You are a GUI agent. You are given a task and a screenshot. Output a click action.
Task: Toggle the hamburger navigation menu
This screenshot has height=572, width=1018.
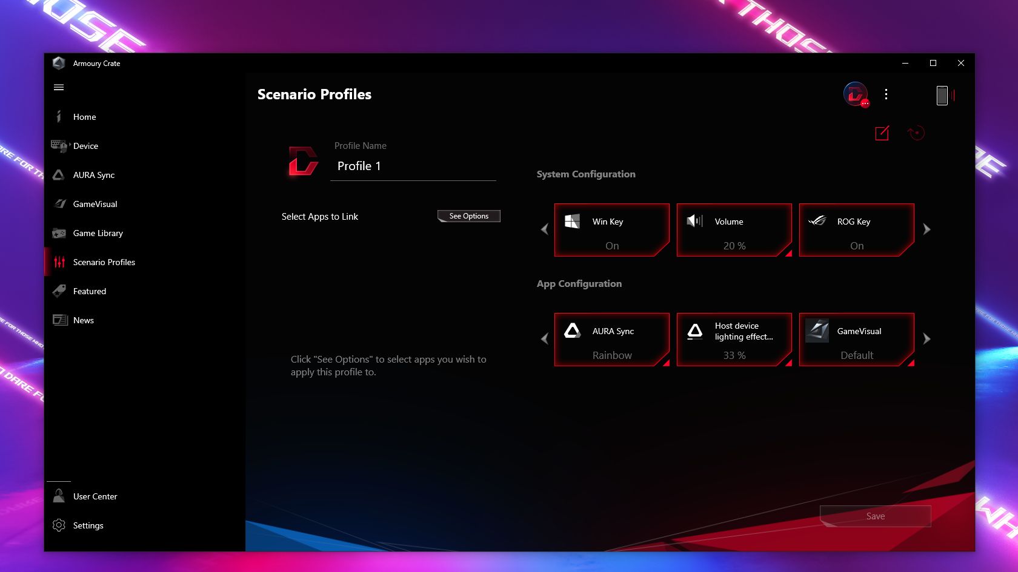coord(59,87)
